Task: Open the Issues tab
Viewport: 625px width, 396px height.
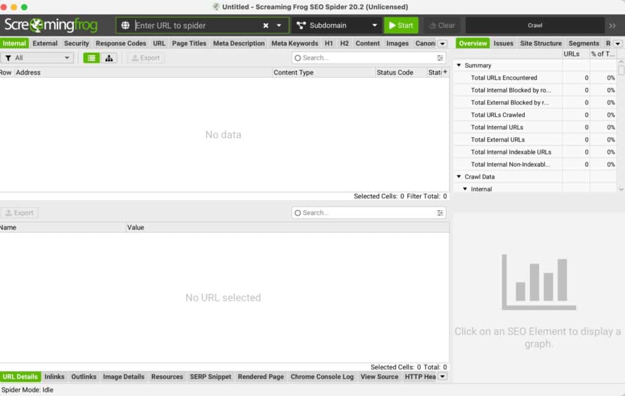Action: coord(504,43)
